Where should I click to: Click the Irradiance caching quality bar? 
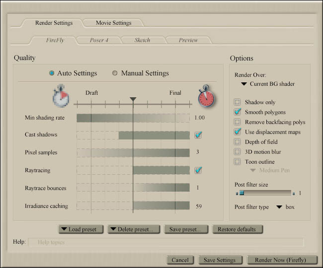133,205
